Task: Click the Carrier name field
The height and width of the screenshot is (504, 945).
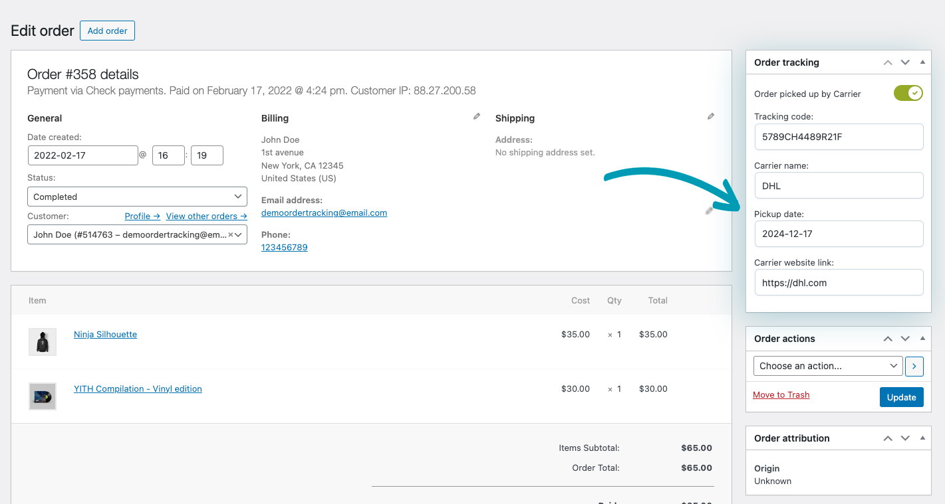Action: pos(839,185)
